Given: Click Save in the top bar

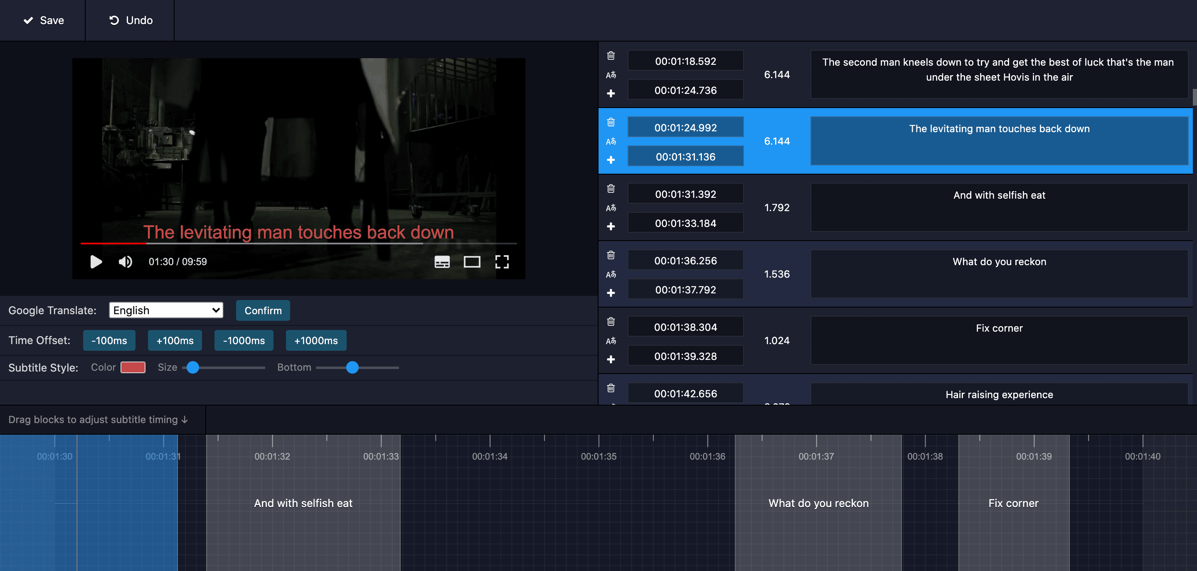Looking at the screenshot, I should (x=43, y=20).
